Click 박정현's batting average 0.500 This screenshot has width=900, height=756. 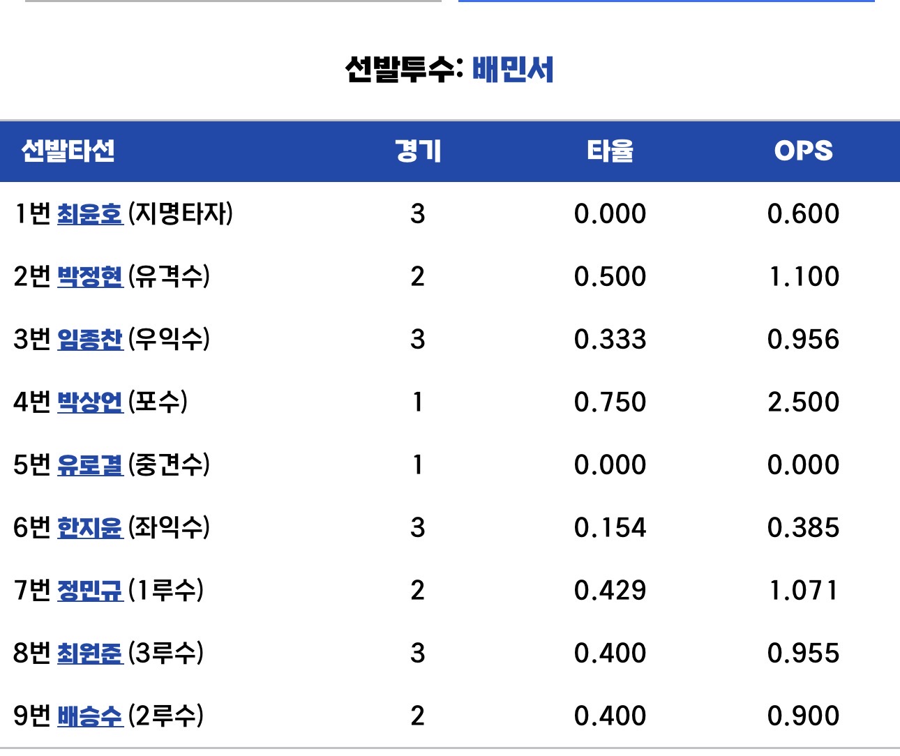click(610, 276)
